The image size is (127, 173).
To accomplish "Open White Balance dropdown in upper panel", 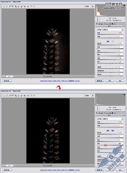I will [x=113, y=30].
